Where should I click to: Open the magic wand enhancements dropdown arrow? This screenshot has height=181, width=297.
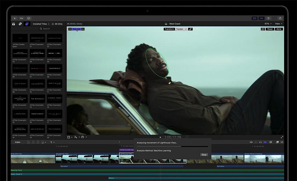(79, 137)
